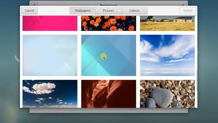218x123 pixels.
Task: Pick the dark blue sky with puffy cloud wallpaper
Action: click(x=50, y=94)
